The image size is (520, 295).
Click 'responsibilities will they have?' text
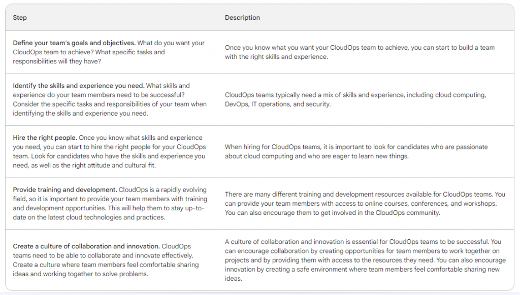57,61
